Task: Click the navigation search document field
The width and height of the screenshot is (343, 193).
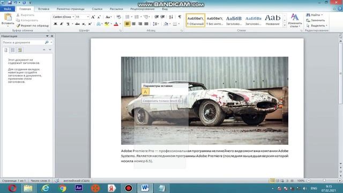Action: (23, 42)
